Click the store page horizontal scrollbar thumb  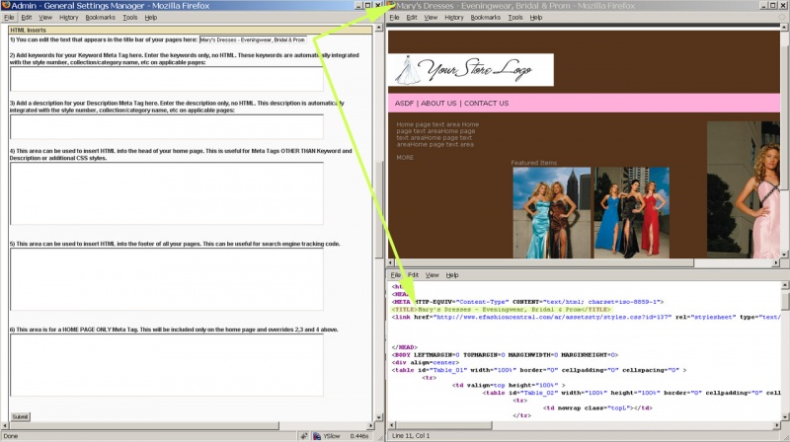pos(545,262)
